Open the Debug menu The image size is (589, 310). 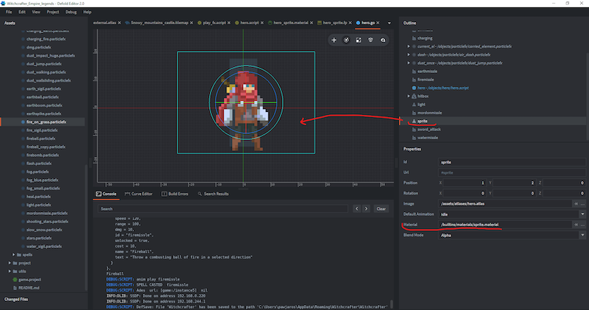pyautogui.click(x=69, y=13)
